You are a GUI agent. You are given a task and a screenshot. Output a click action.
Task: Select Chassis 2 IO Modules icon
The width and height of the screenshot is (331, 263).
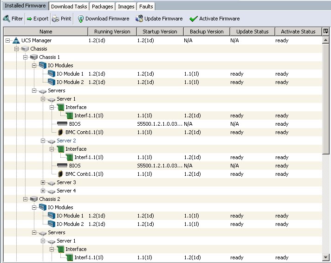coord(43,207)
